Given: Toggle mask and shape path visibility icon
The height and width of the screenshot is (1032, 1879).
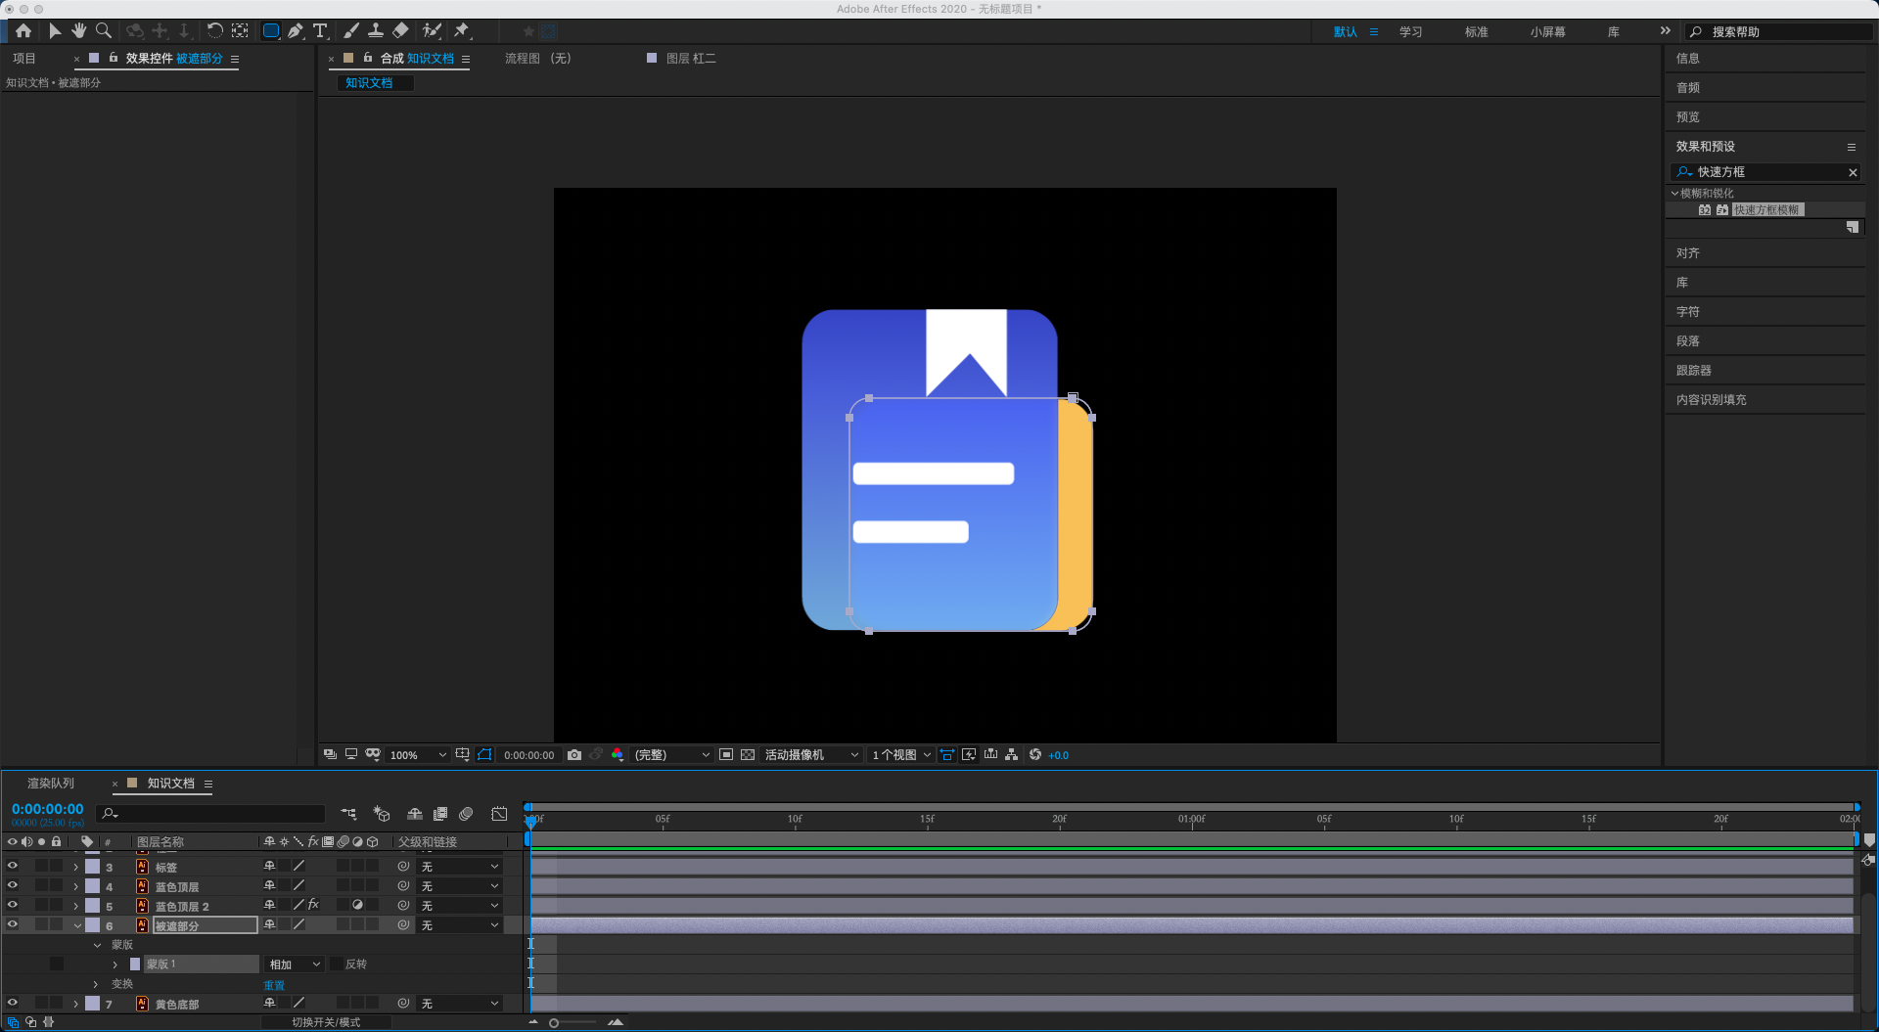Looking at the screenshot, I should (x=484, y=755).
